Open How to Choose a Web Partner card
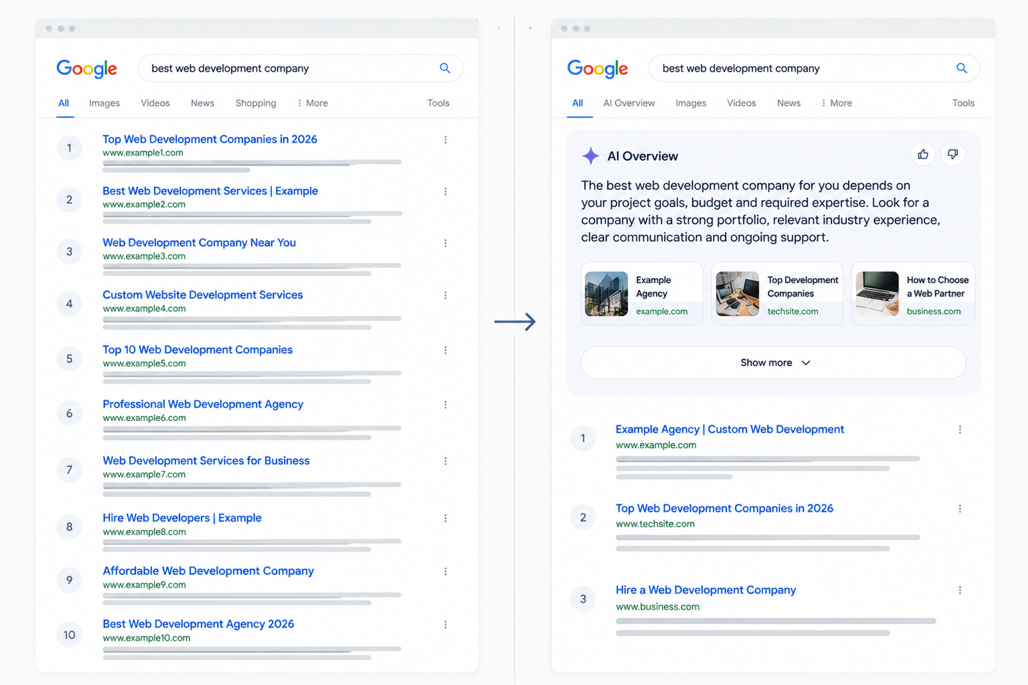 coord(913,294)
